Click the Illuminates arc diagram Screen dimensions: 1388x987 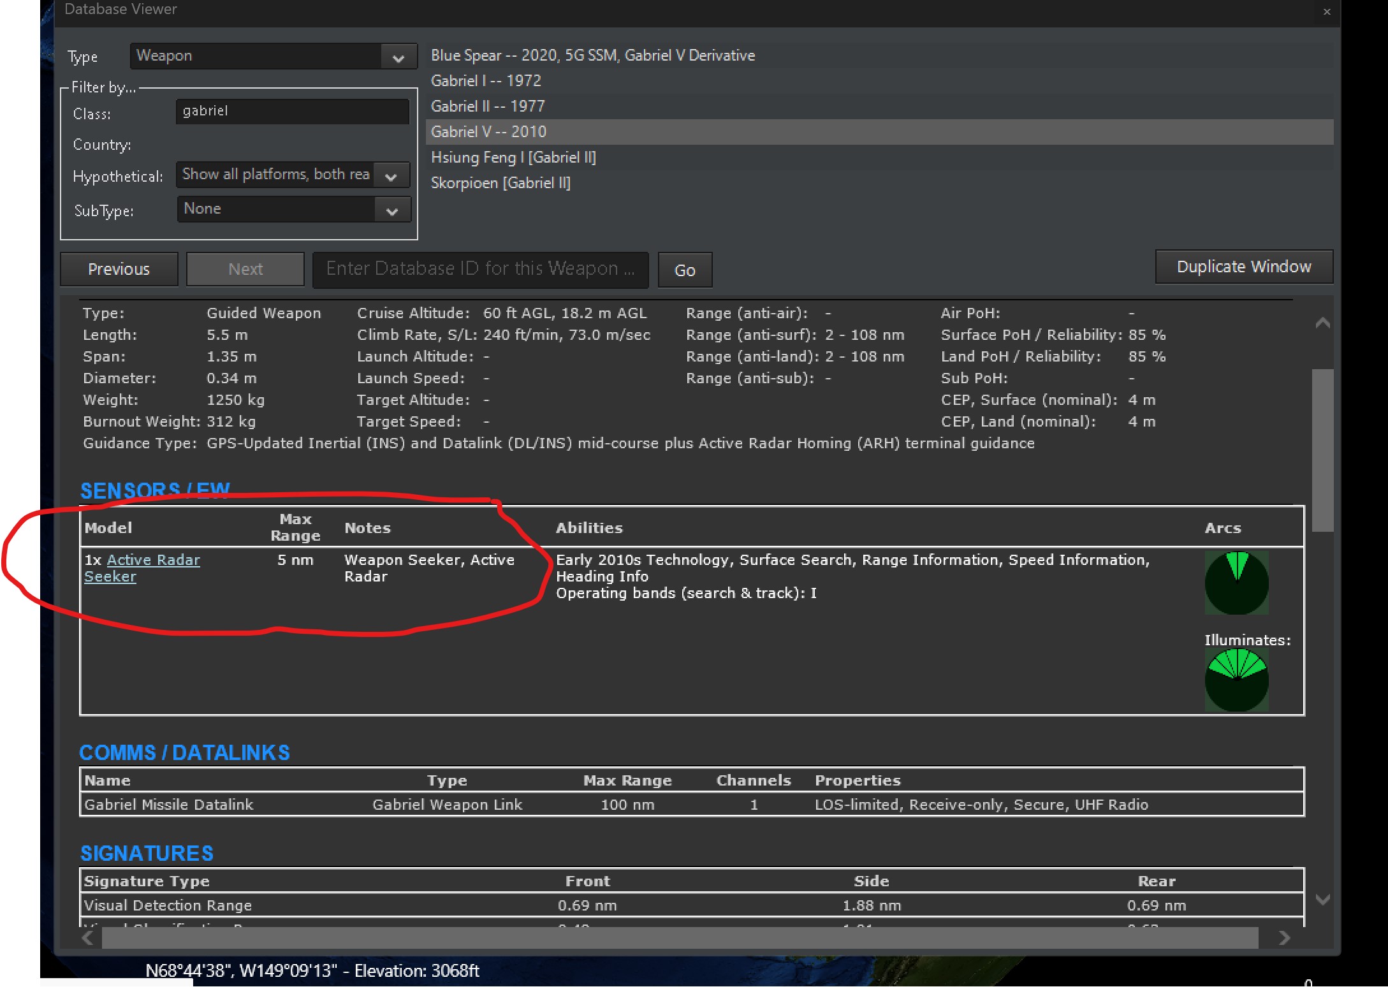(x=1236, y=680)
